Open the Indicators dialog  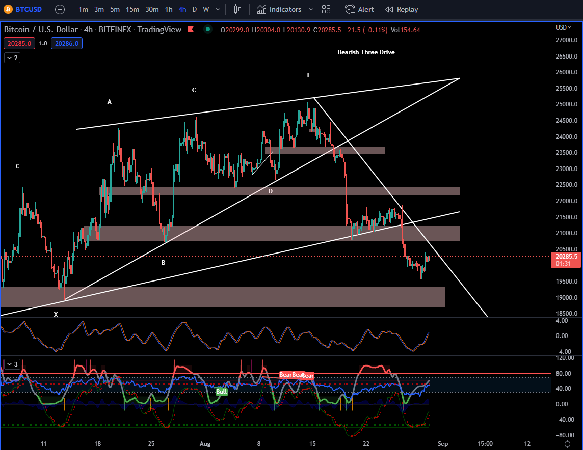point(279,9)
